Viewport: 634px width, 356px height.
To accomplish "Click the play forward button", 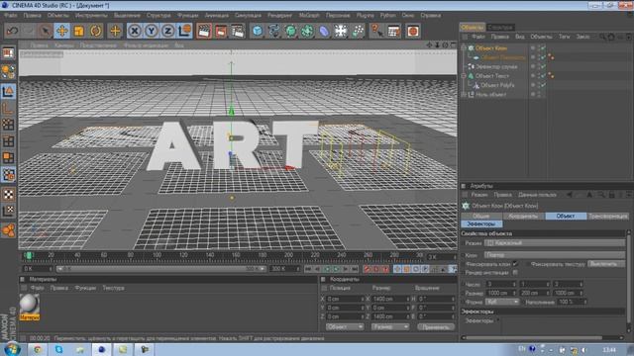I will click(x=336, y=269).
